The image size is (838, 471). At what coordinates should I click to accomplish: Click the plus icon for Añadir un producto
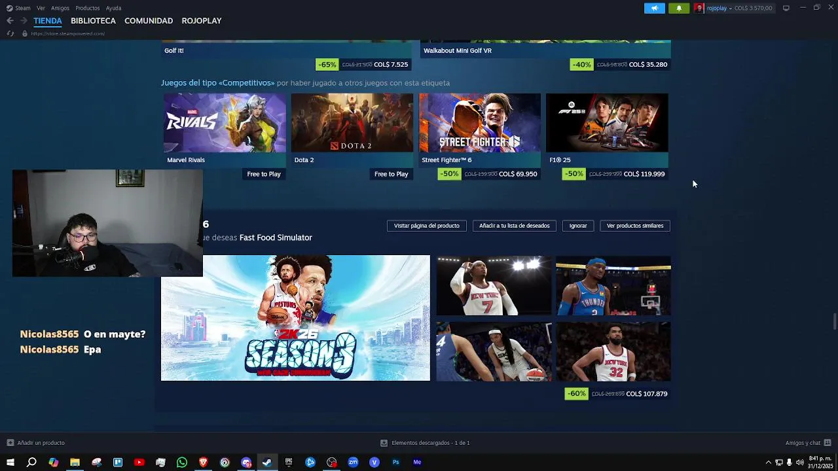(10, 443)
